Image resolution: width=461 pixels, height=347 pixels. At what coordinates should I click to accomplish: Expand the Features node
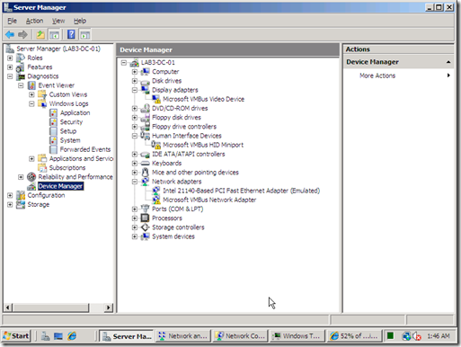(10, 67)
